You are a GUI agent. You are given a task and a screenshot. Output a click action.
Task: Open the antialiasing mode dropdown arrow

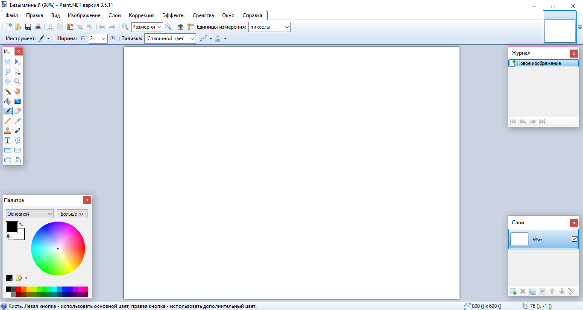pyautogui.click(x=211, y=38)
